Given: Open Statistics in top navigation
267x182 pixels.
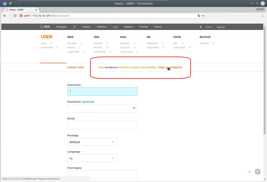Looking at the screenshot, I should [102, 27].
